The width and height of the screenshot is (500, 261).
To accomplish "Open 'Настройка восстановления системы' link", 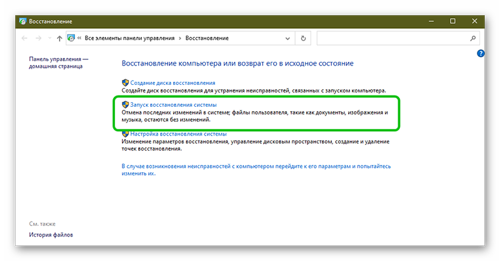I will point(178,134).
